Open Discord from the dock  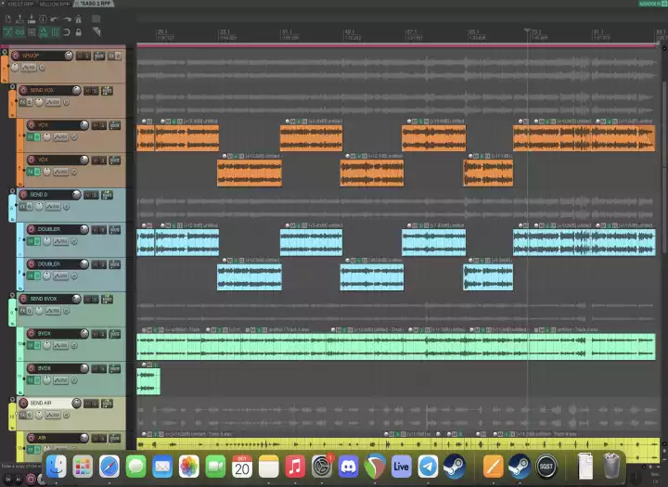coord(349,466)
